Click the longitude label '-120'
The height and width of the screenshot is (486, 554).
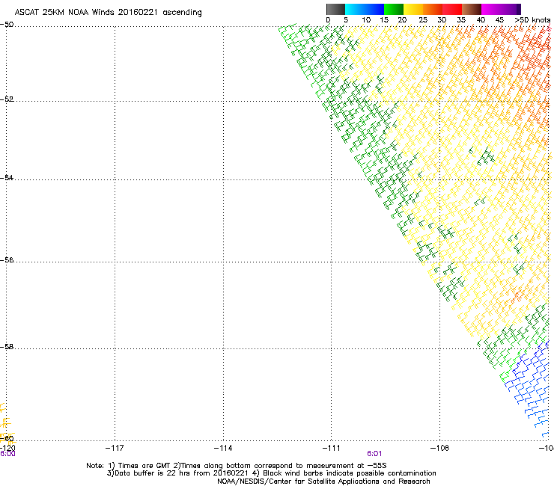[x=7, y=448]
